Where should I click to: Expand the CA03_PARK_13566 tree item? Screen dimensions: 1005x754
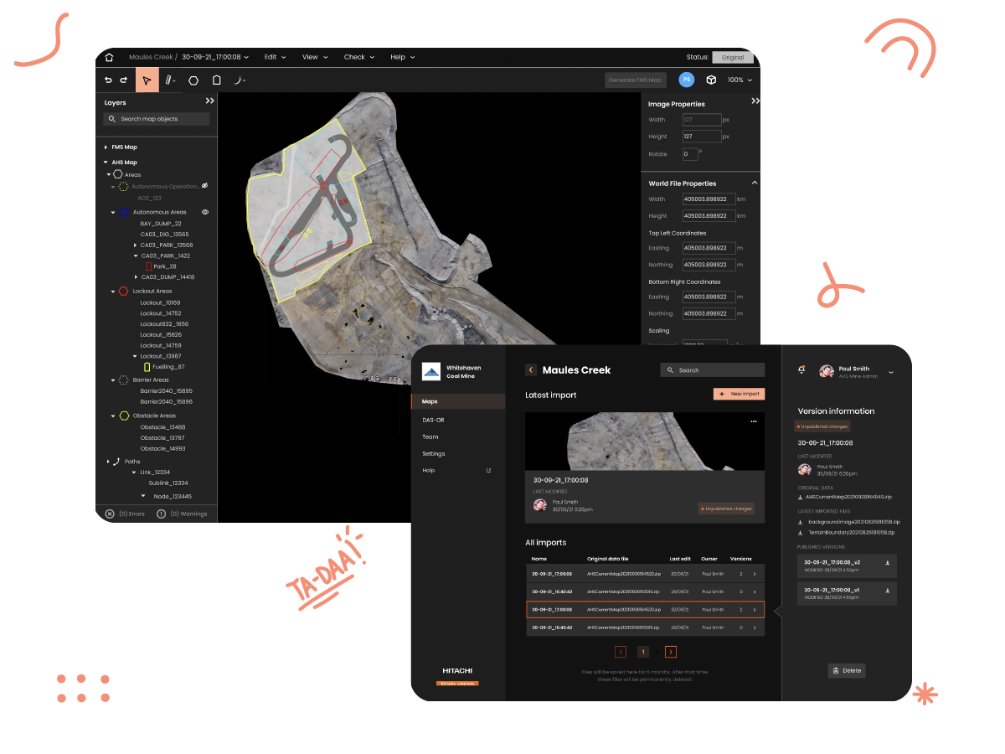134,244
